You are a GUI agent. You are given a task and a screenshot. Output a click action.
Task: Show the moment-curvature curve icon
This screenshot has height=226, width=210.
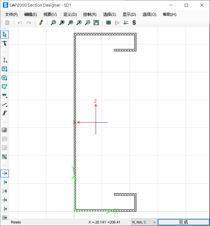point(126,23)
